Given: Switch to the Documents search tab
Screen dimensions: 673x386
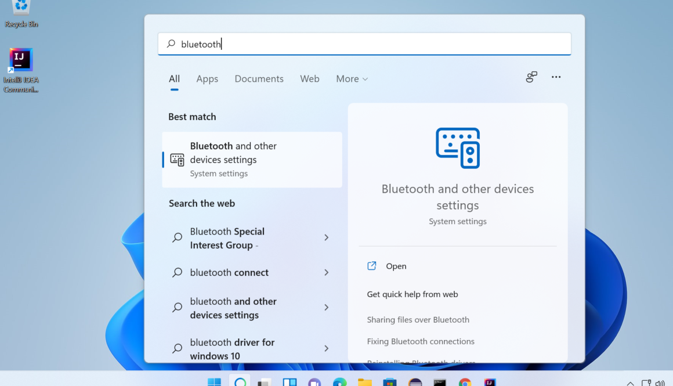Looking at the screenshot, I should tap(259, 79).
